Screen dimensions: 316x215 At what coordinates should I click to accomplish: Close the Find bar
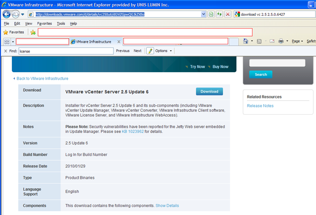pos(5,51)
